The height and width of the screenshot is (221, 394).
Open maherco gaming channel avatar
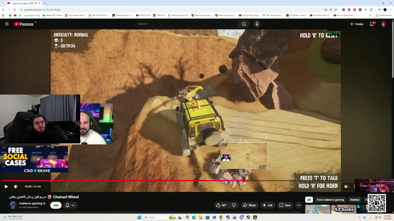click(x=13, y=205)
